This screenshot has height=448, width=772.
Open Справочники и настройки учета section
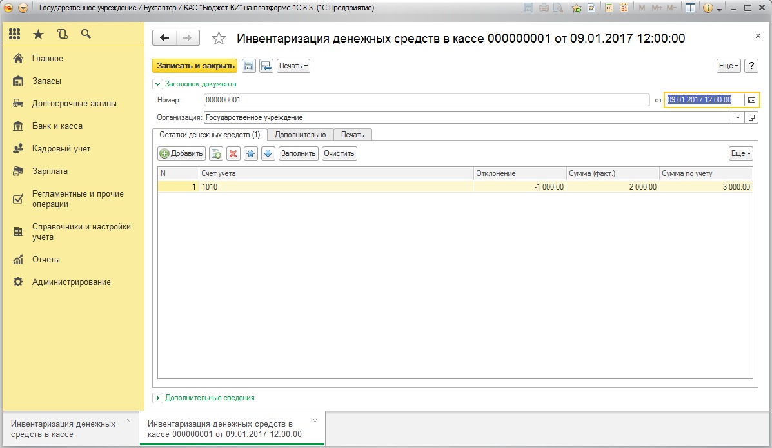tap(81, 232)
